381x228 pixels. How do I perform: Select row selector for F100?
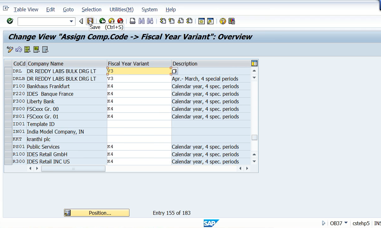(x=8, y=86)
